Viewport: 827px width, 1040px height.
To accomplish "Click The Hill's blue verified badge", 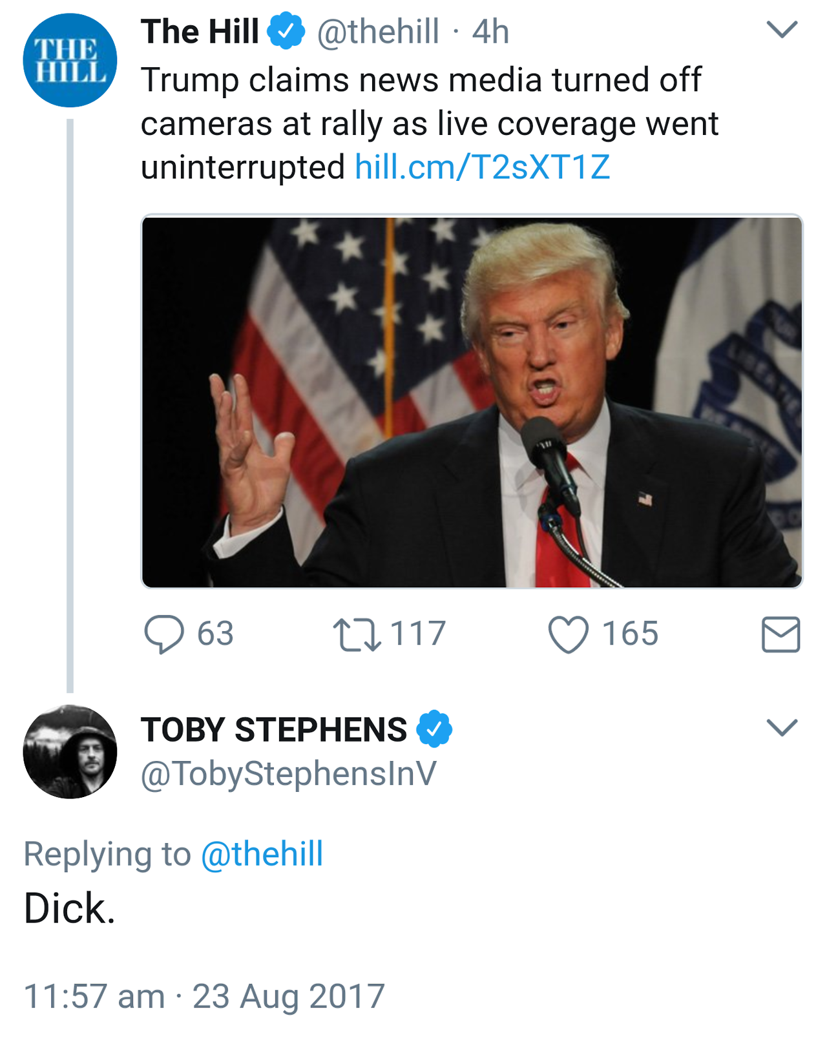I will [286, 31].
